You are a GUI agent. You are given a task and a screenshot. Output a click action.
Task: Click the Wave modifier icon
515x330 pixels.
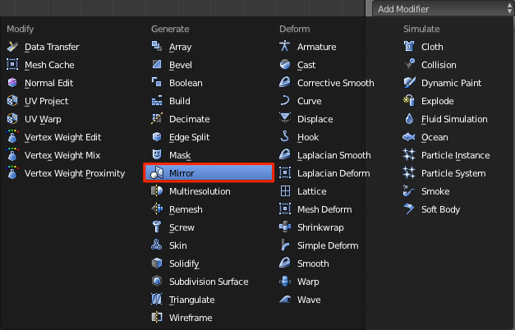[285, 299]
